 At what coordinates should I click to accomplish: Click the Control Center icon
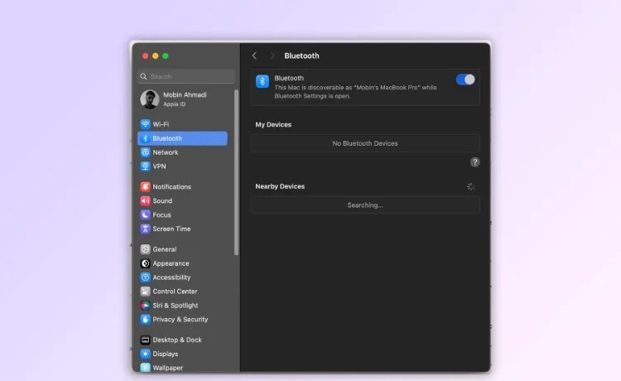pos(146,292)
